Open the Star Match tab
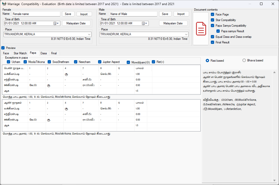Viewport: 279px width, 185px height. tap(20, 53)
